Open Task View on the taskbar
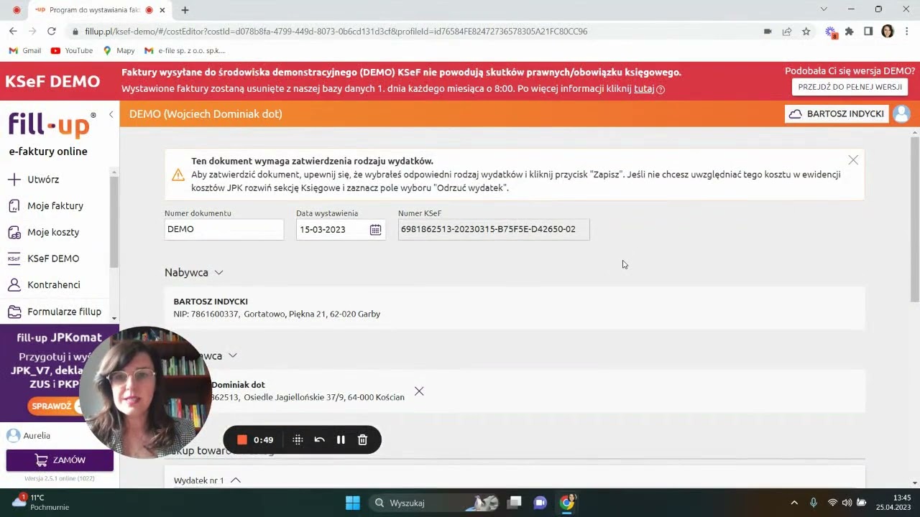 coord(515,503)
